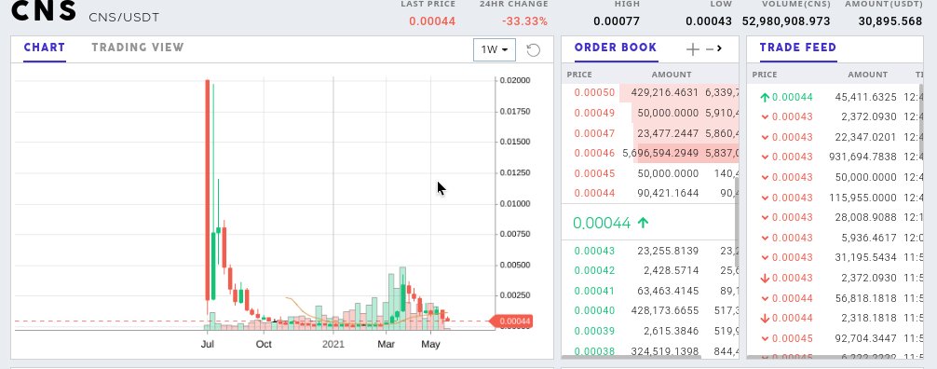
Task: Click red down chevron on 92,704.3447 trade row
Action: pyautogui.click(x=765, y=338)
